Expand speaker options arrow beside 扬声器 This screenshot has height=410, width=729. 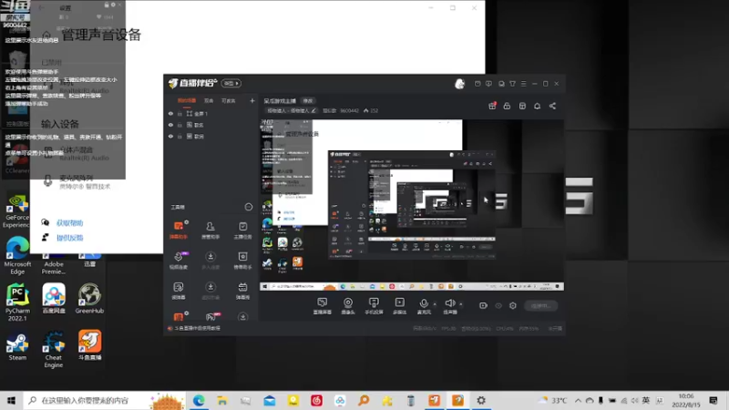pyautogui.click(x=461, y=304)
